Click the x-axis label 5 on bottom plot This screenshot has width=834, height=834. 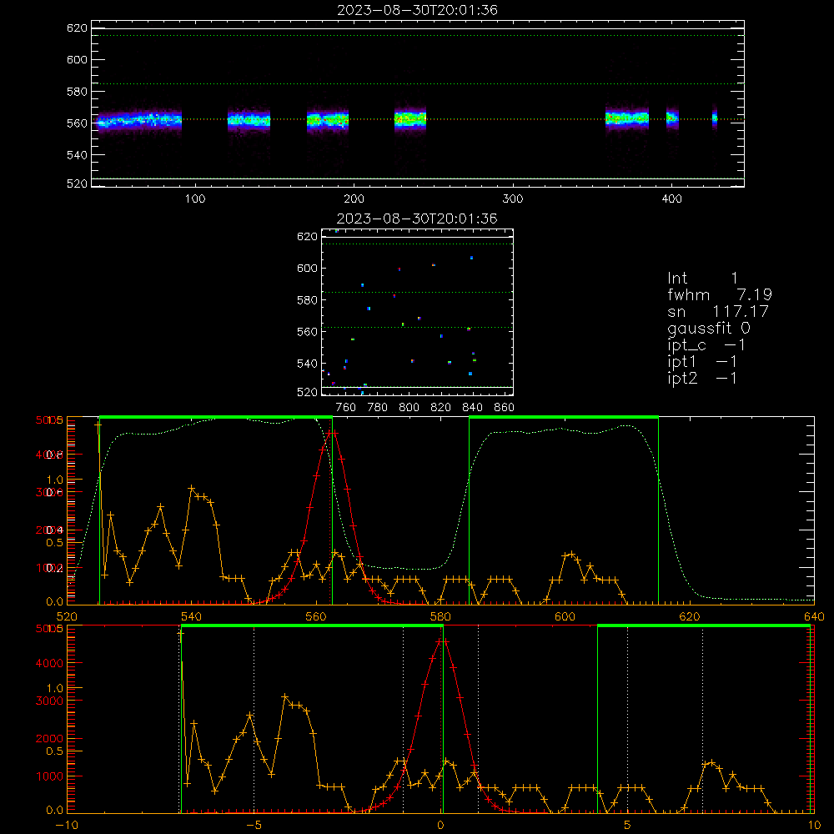(x=627, y=826)
